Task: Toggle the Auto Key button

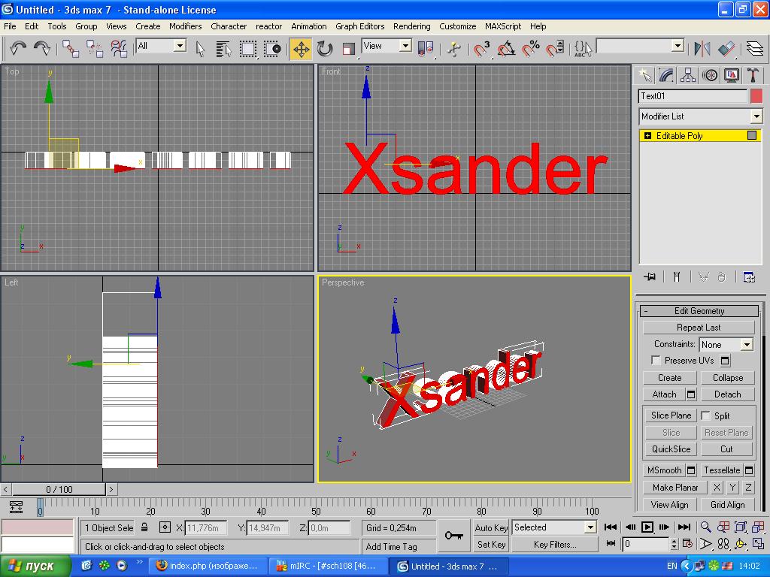Action: click(x=491, y=527)
